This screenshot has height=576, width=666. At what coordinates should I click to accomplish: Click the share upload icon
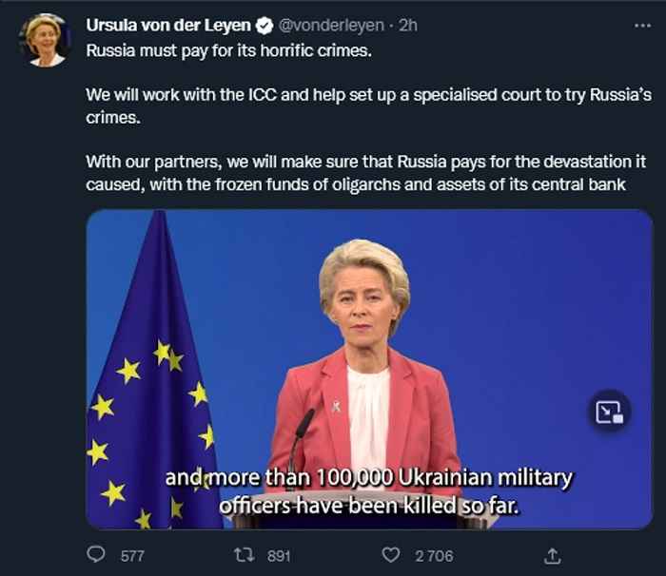pyautogui.click(x=553, y=555)
